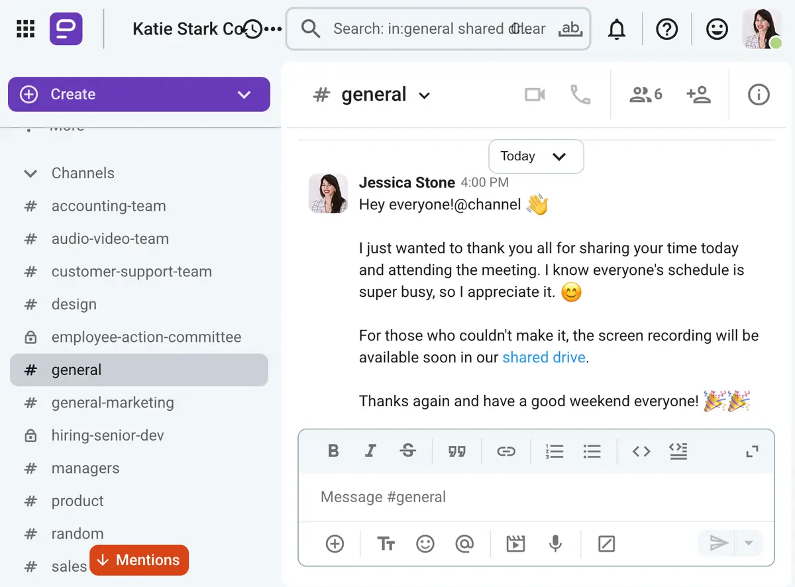Viewport: 795px width, 587px height.
Task: Open channel member list showing 6 members
Action: [x=643, y=94]
